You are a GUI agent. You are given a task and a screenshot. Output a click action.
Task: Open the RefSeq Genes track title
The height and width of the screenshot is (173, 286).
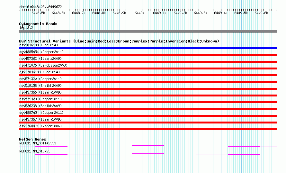tap(32, 139)
